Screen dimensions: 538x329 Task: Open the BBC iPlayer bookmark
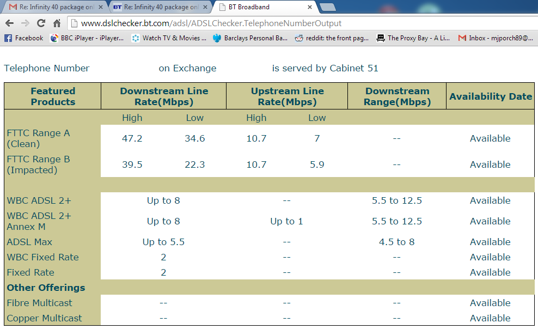click(87, 38)
